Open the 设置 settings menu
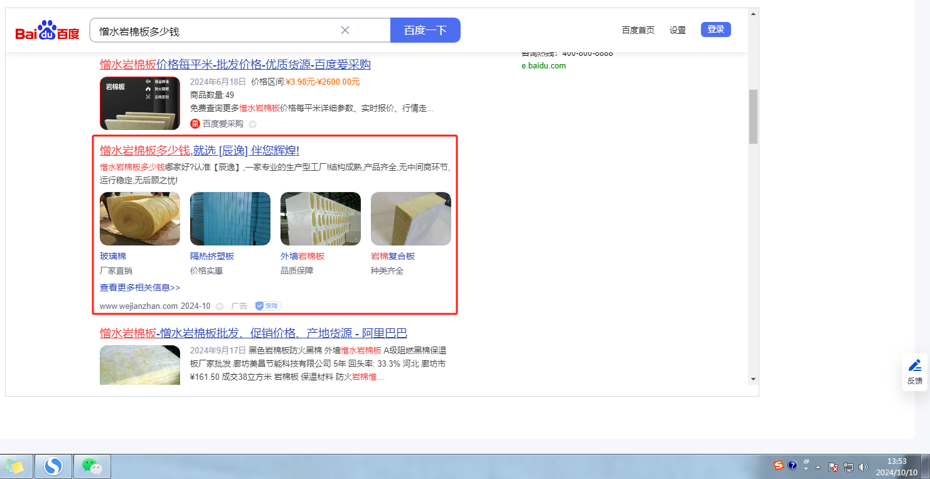The width and height of the screenshot is (930, 479). click(678, 30)
